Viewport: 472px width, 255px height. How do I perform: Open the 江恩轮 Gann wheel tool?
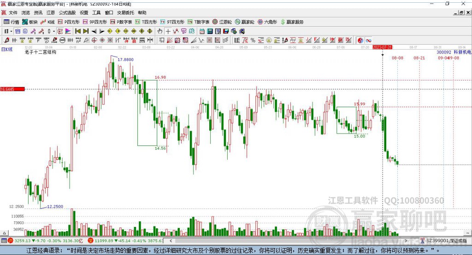222,22
